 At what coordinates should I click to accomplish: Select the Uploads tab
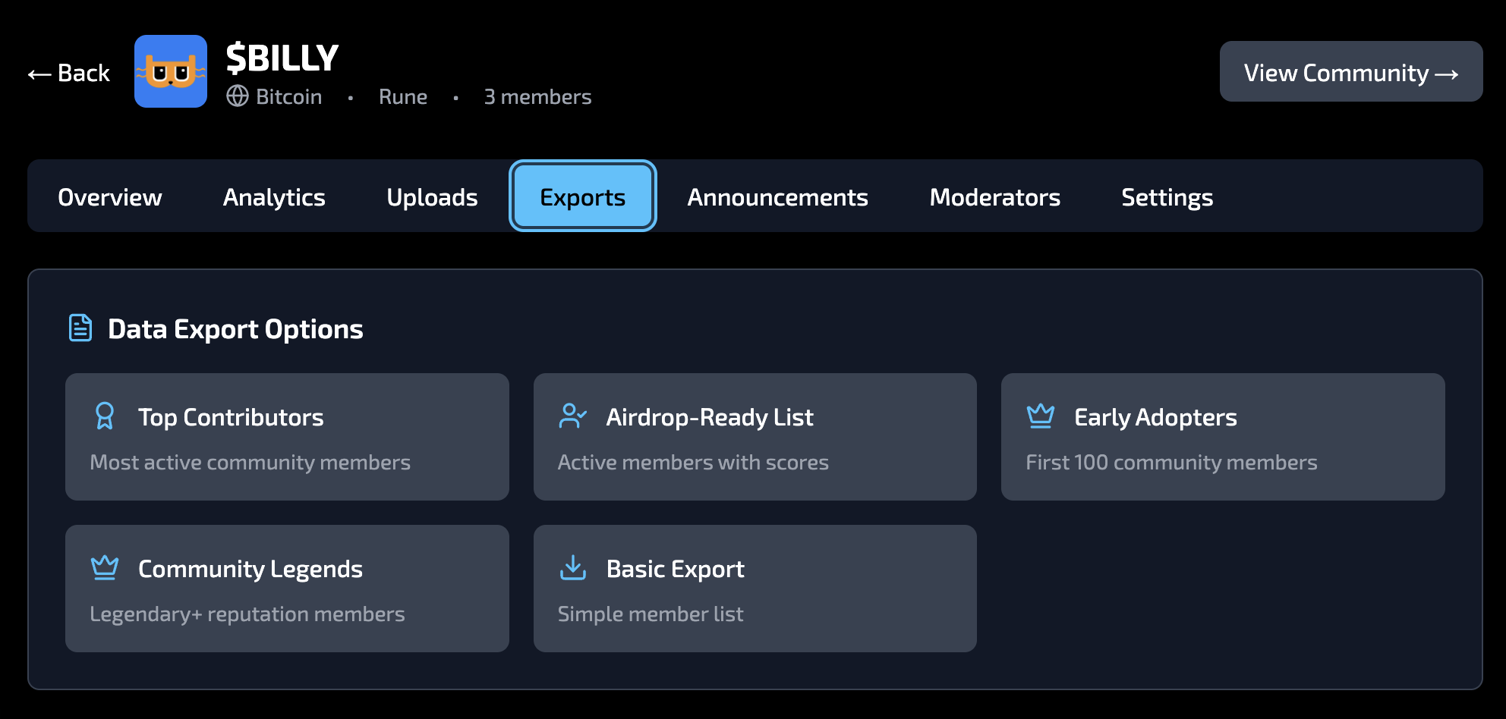432,197
